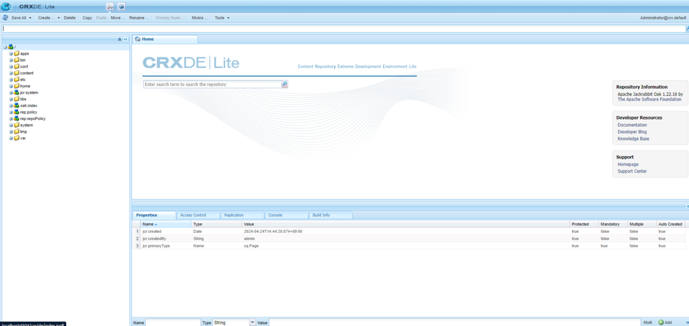Collapse the navigation tree panel with double-arrow icon

(126, 39)
